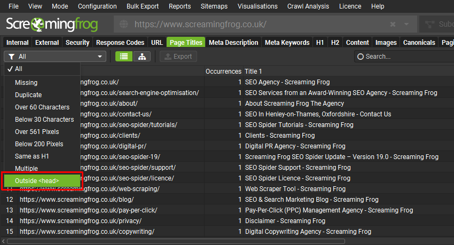
Task: Open the Sitemaps menu
Action: pyautogui.click(x=214, y=6)
